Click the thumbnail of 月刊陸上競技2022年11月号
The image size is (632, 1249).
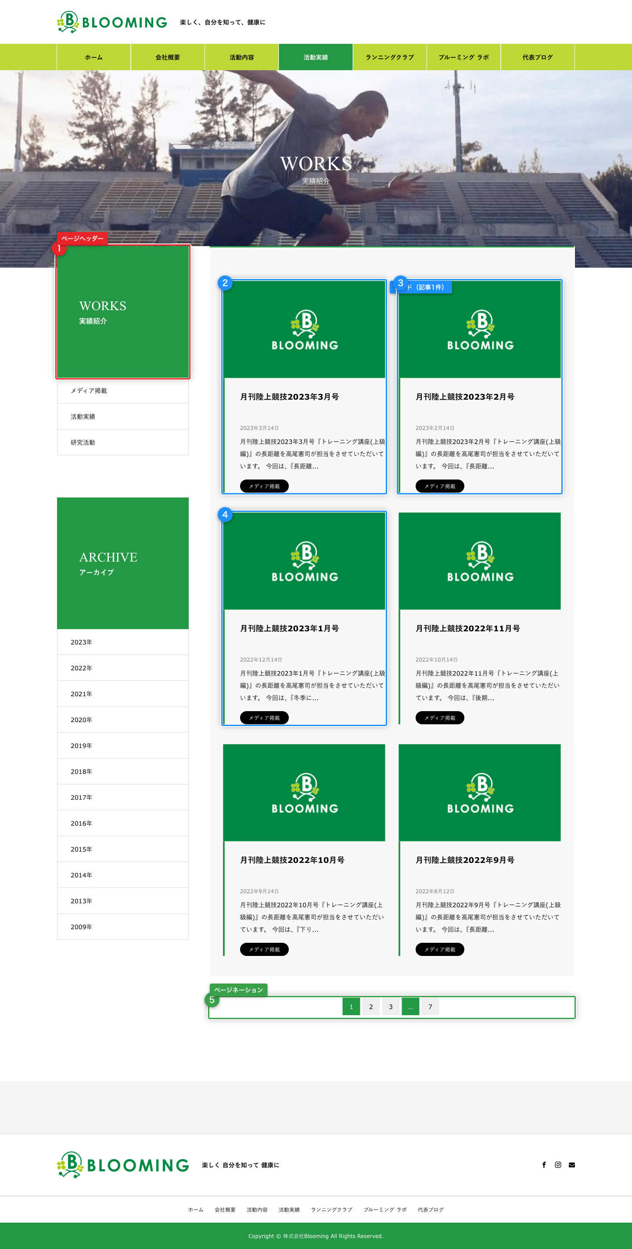pos(480,561)
